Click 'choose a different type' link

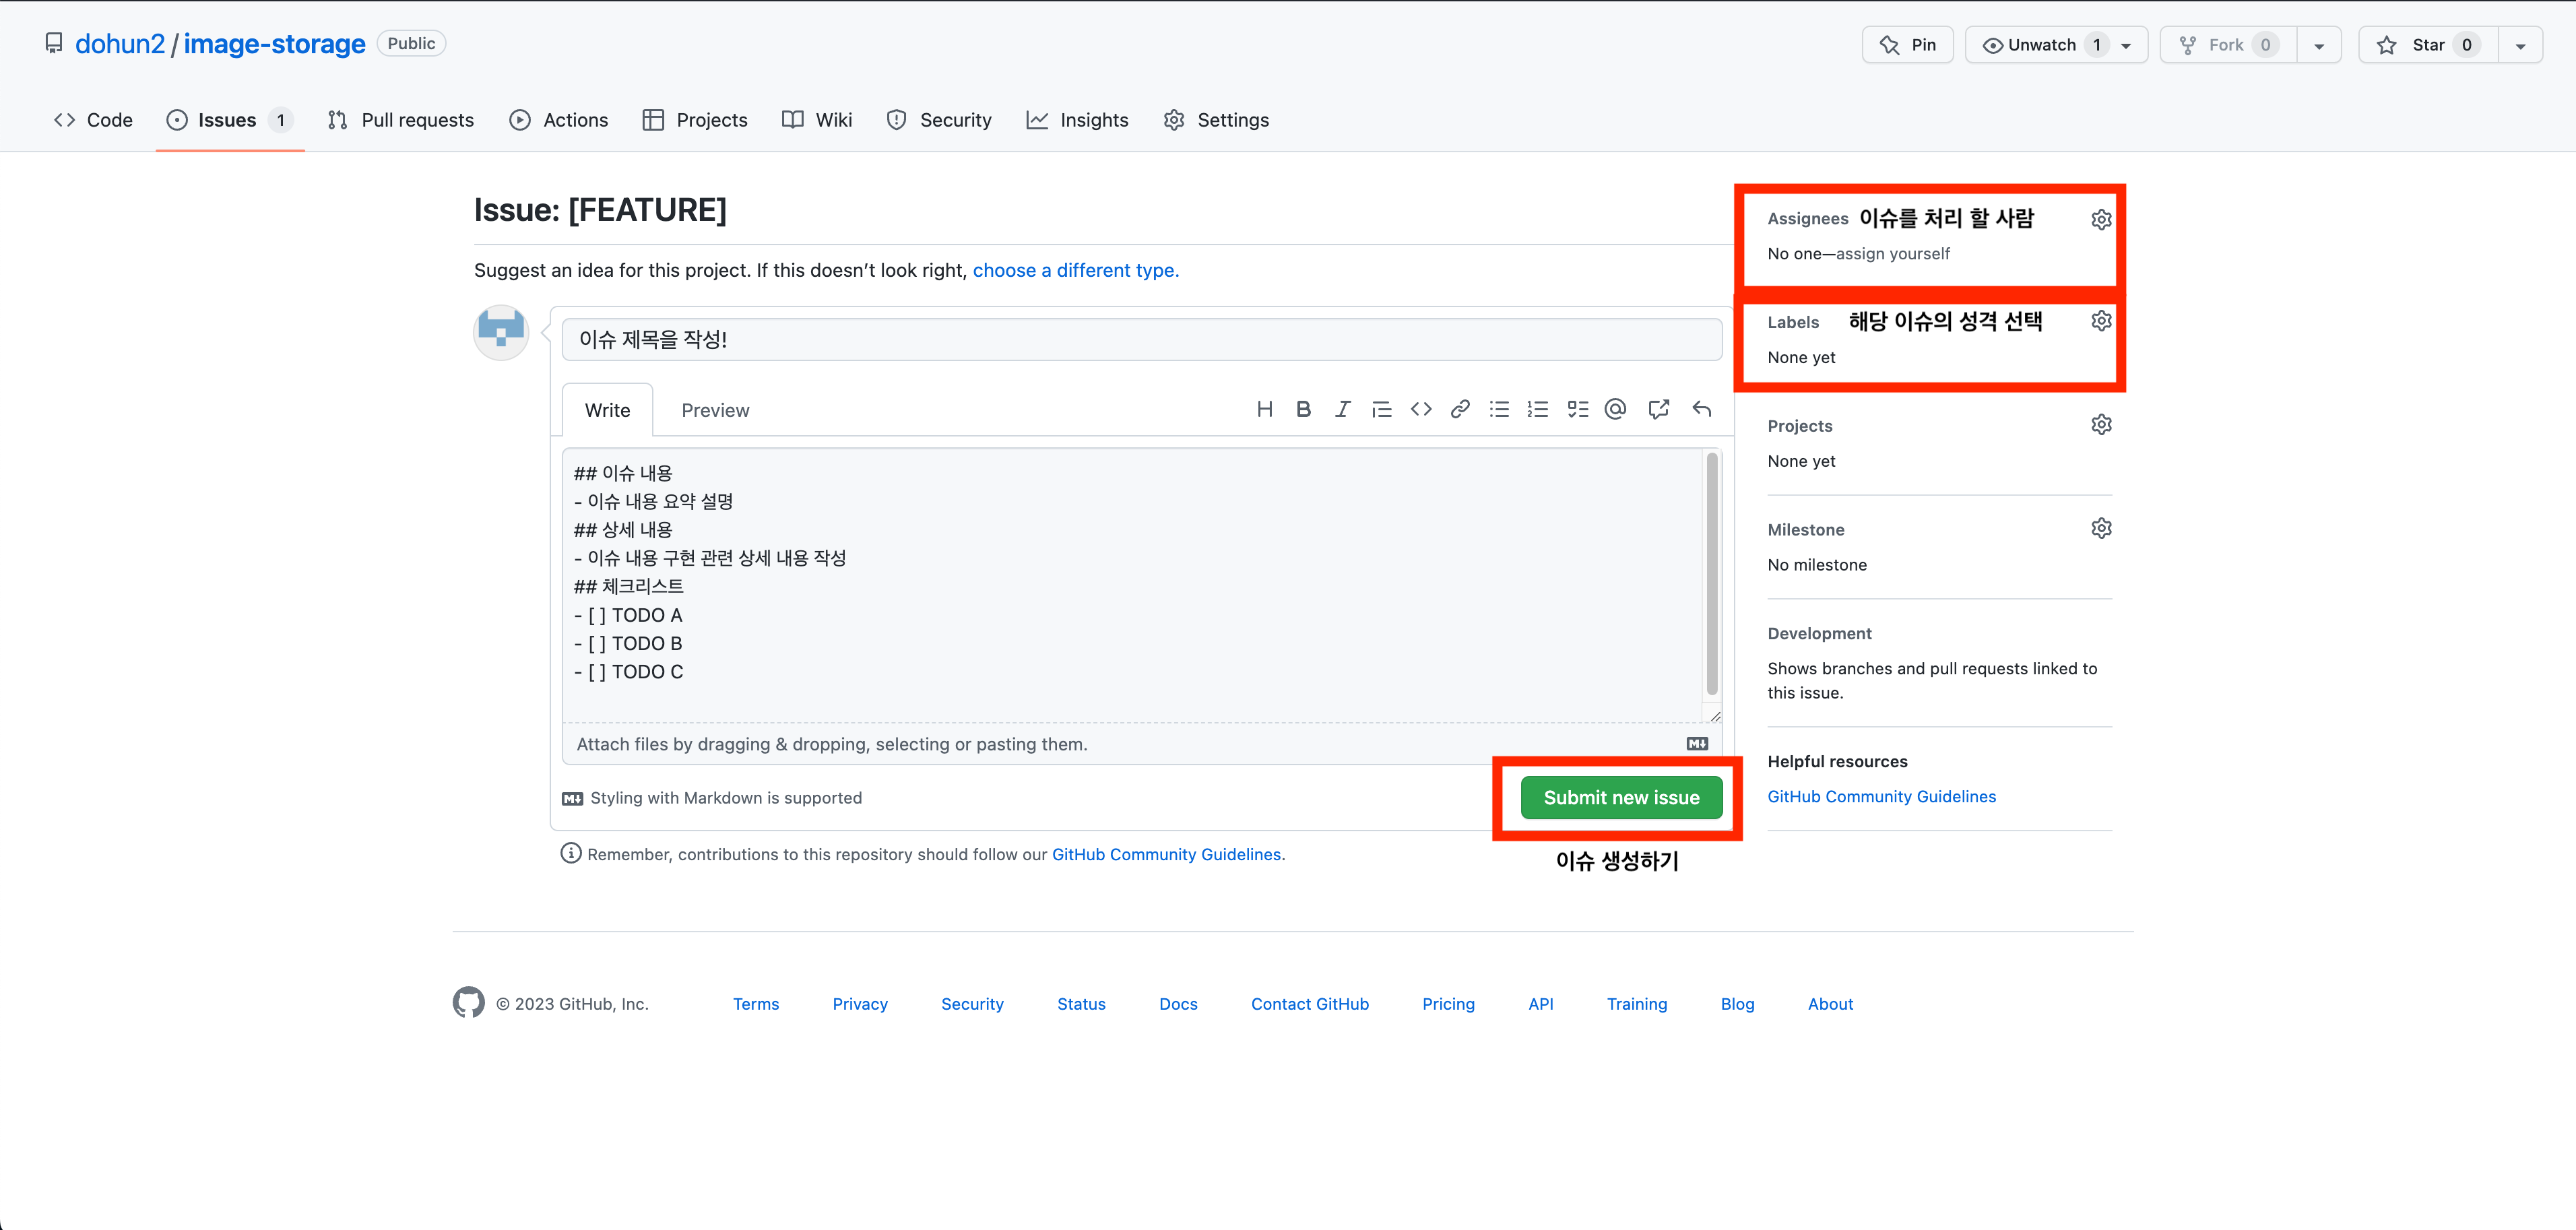pos(1075,270)
